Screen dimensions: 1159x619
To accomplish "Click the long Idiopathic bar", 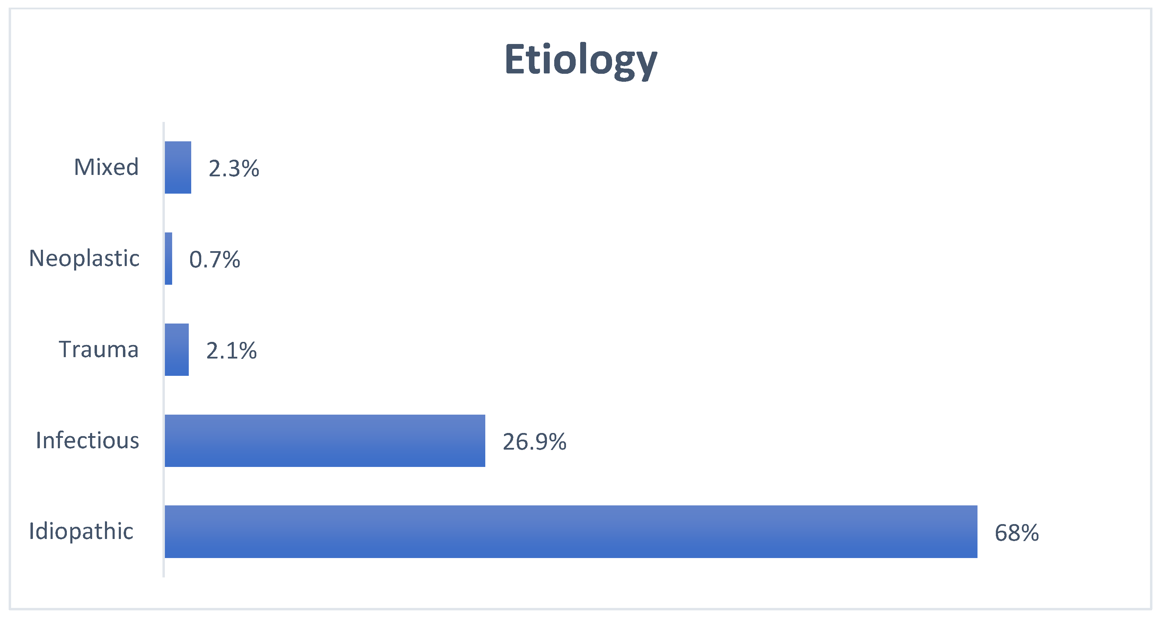I will point(570,531).
